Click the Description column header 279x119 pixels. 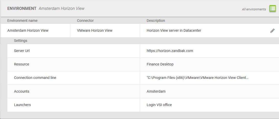(156, 21)
